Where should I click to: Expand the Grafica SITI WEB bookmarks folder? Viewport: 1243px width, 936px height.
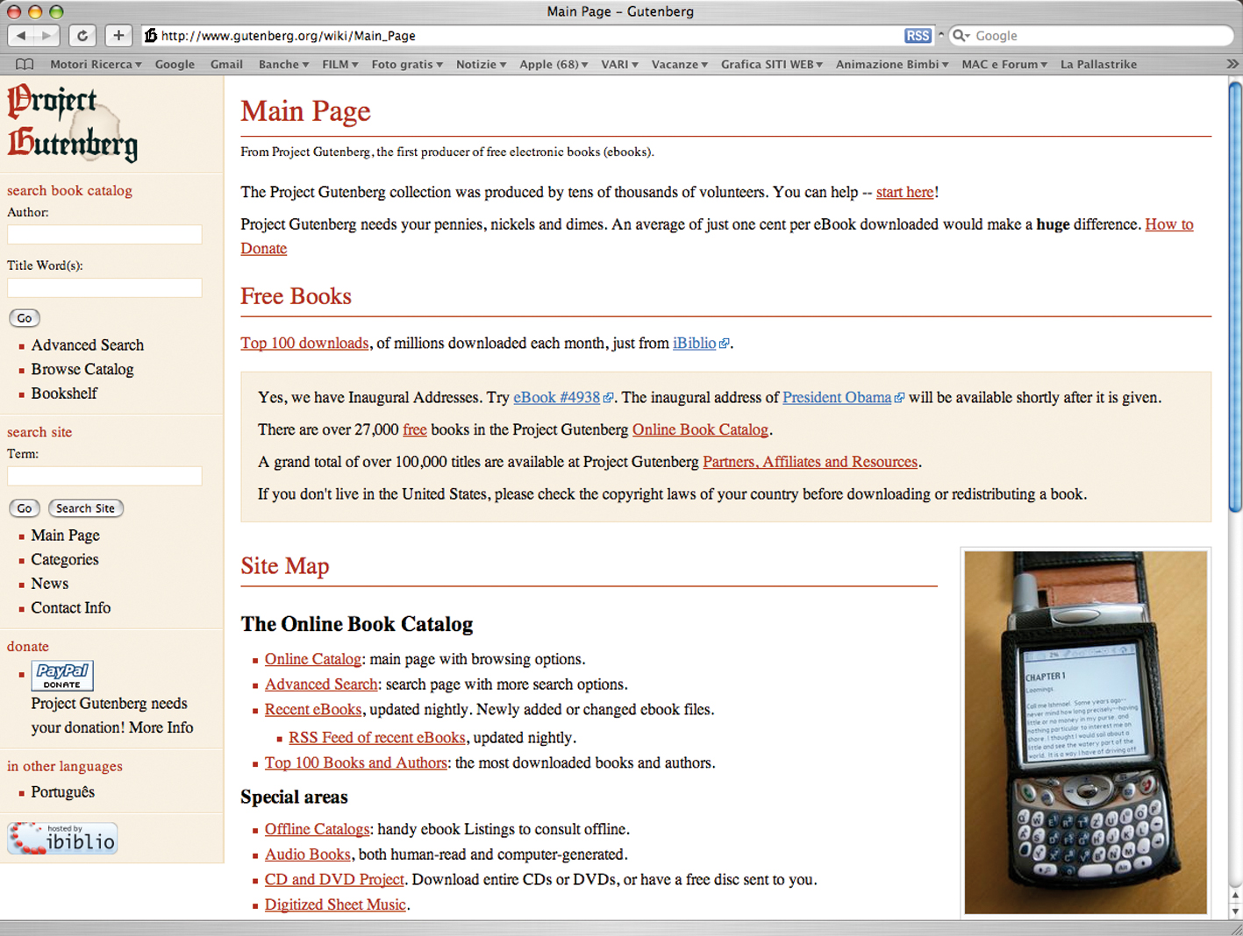click(772, 64)
